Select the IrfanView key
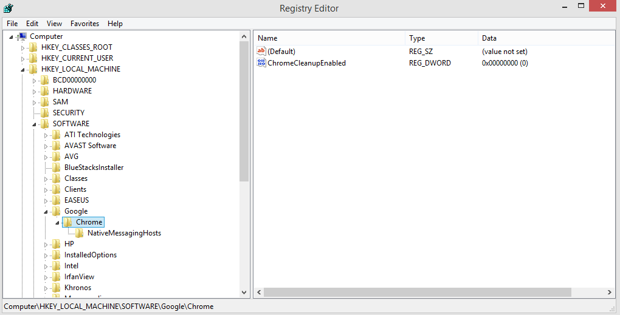 point(79,277)
